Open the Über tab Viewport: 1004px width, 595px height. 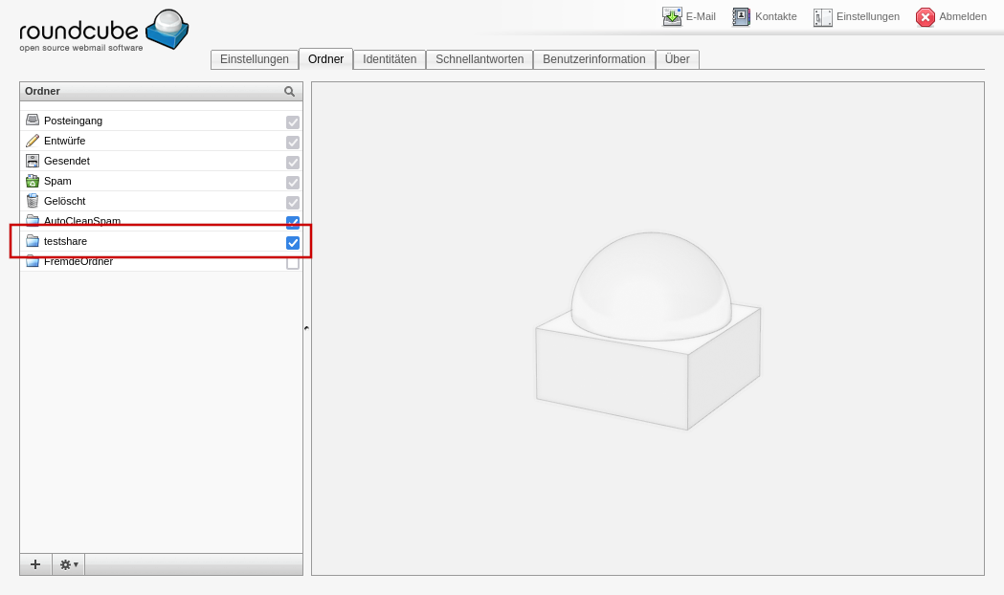pyautogui.click(x=677, y=59)
